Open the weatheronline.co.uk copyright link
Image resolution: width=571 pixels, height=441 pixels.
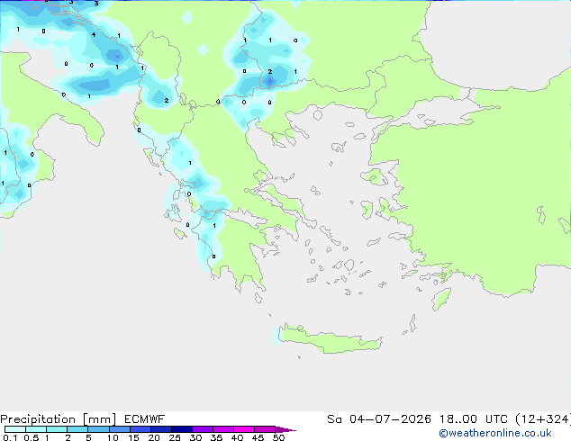point(495,433)
